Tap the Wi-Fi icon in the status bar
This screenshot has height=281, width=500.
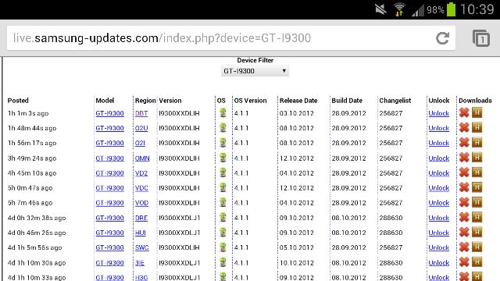tap(399, 9)
